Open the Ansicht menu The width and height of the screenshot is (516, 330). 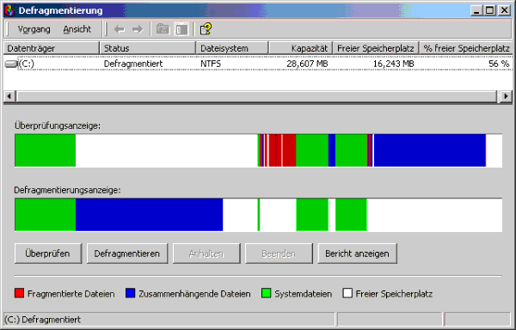(77, 29)
